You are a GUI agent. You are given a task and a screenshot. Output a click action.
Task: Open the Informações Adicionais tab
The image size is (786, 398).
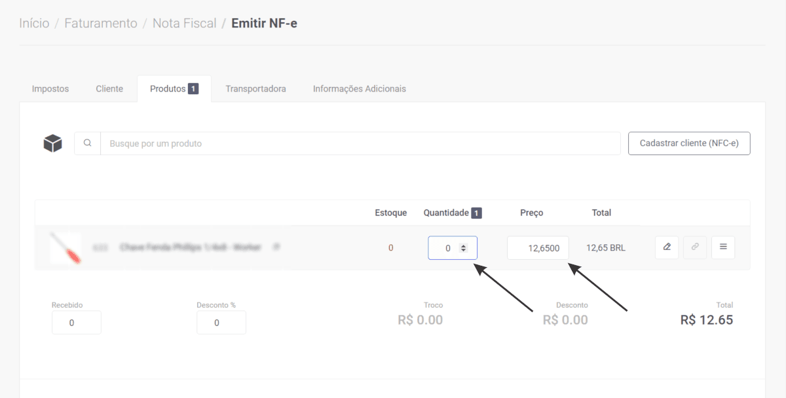[x=360, y=89]
